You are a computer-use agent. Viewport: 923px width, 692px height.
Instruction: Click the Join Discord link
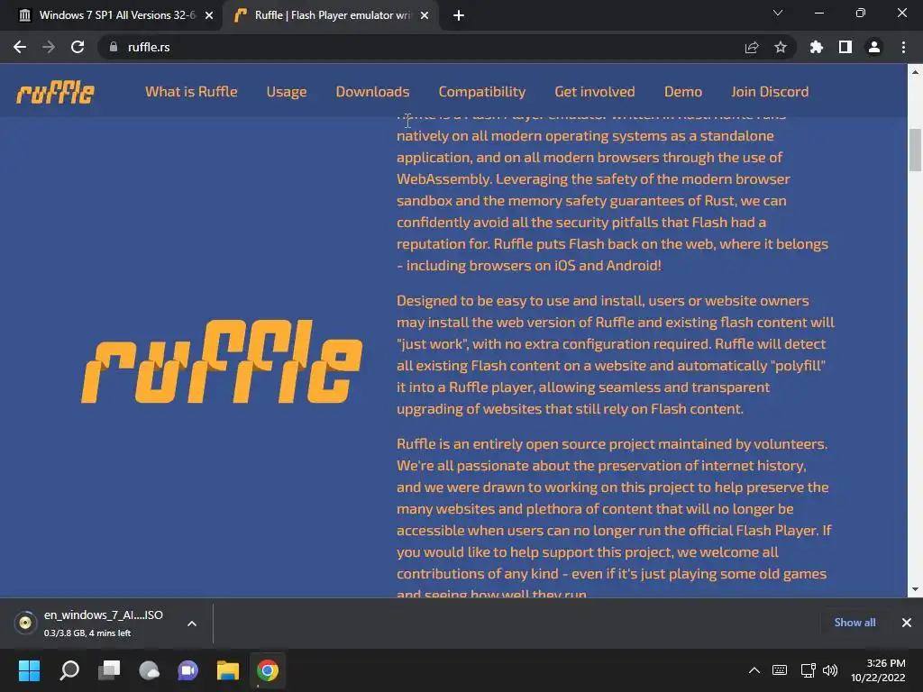pyautogui.click(x=770, y=92)
